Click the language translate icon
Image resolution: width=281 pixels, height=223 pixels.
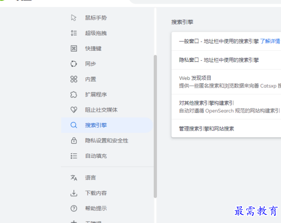(74, 178)
